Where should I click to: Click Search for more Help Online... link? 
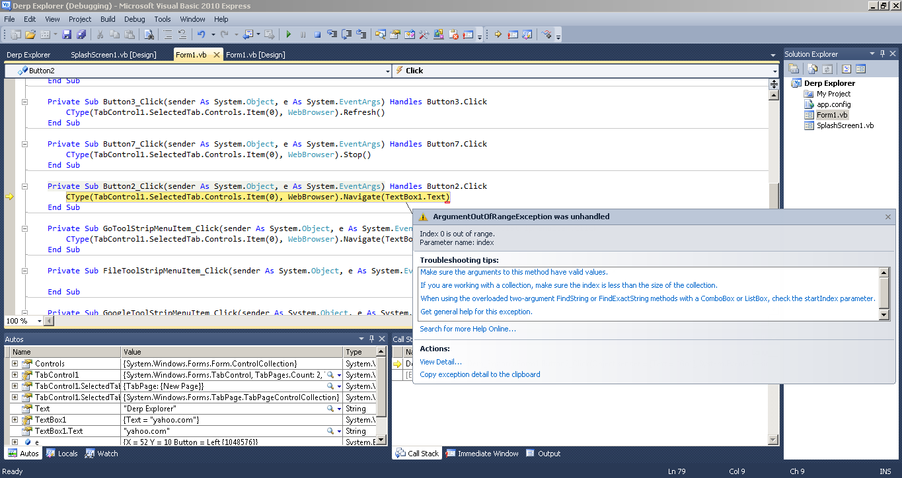coord(468,329)
